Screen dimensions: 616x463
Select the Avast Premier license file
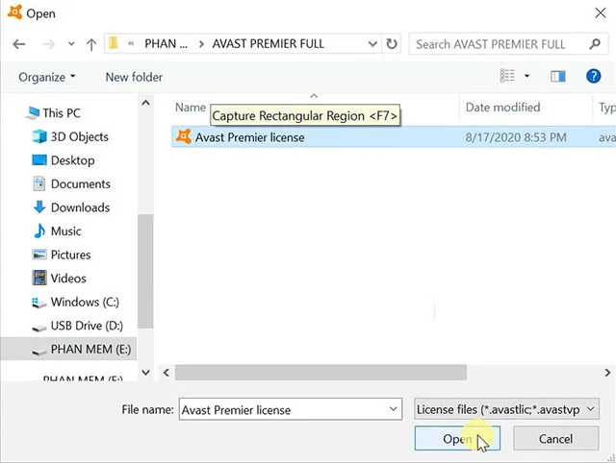click(394, 137)
